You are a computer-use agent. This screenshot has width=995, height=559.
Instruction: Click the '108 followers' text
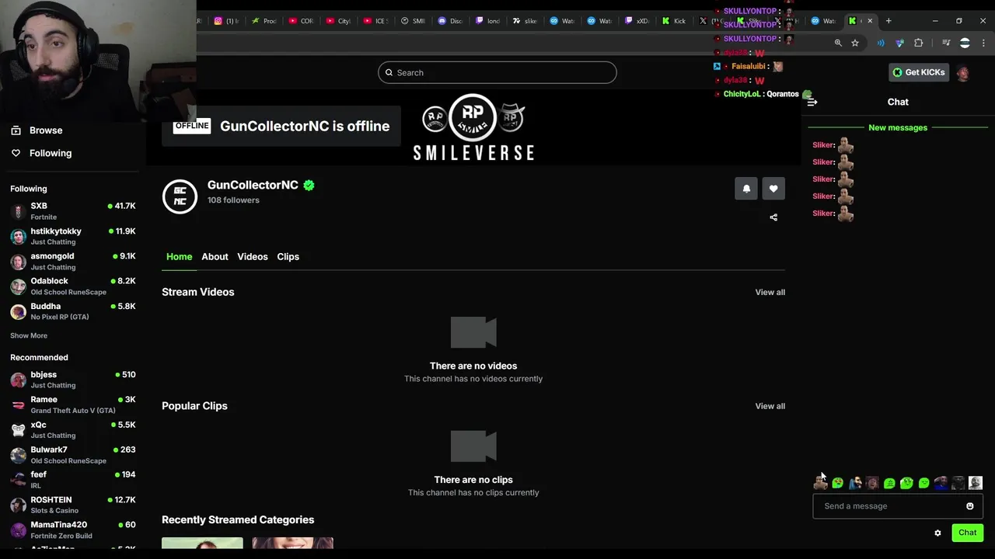[x=233, y=200]
